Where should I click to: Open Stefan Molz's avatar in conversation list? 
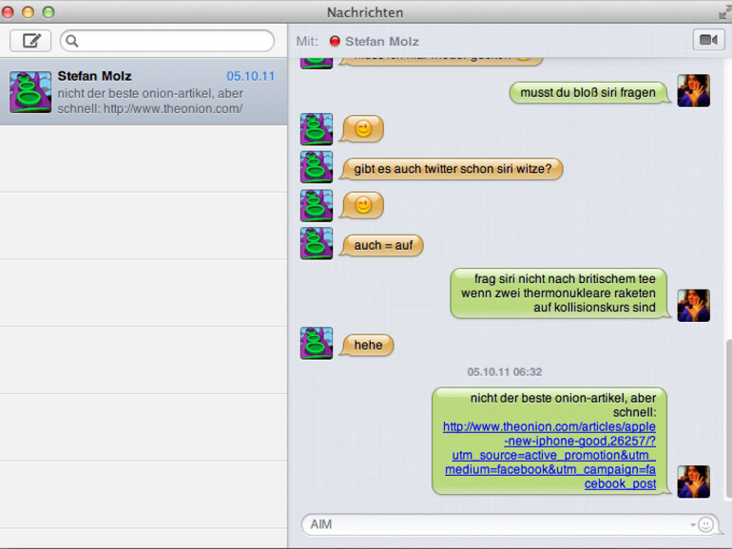30,92
